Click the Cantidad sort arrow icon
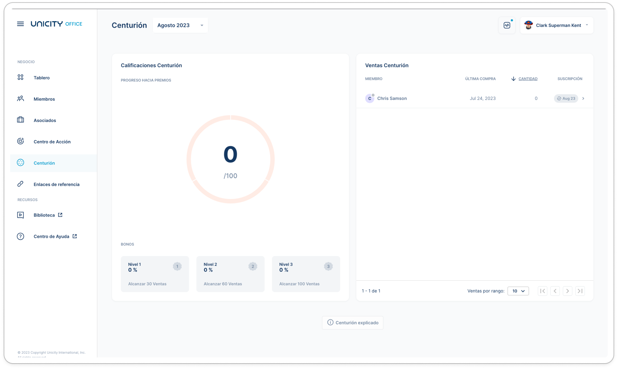This screenshot has height=369, width=618. click(513, 79)
